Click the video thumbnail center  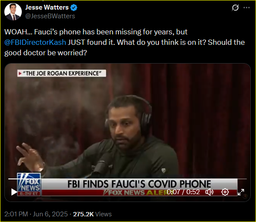pyautogui.click(x=128, y=132)
